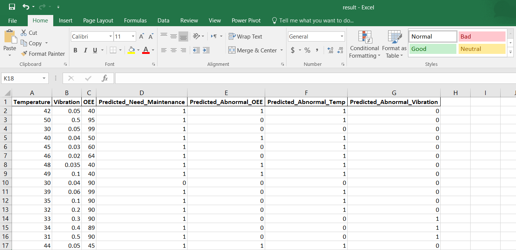This screenshot has height=250, width=516.
Task: Expand the General number format dropdown
Action: tap(342, 37)
